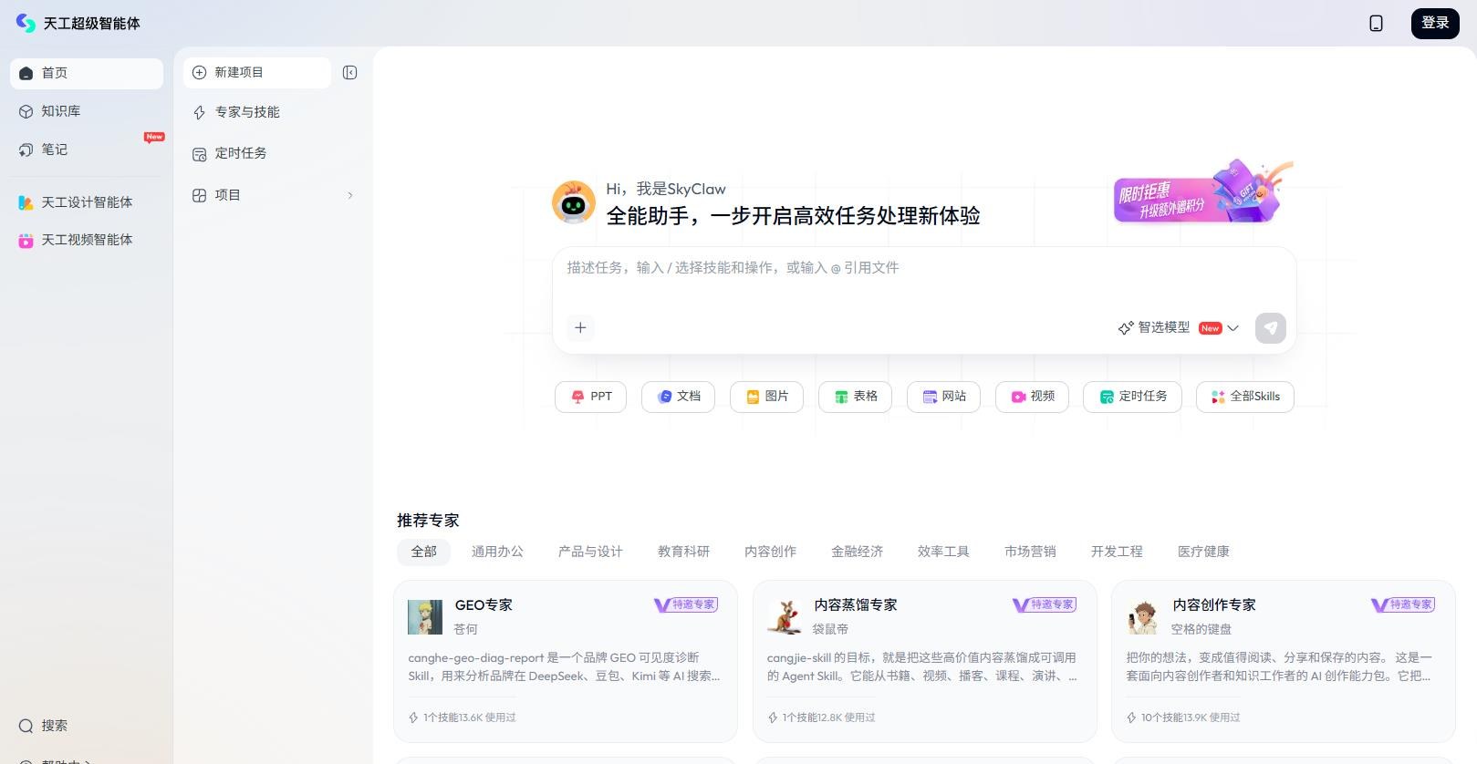Screen dimensions: 1477x764
Task: Click author name 苍何
Action: click(x=465, y=629)
